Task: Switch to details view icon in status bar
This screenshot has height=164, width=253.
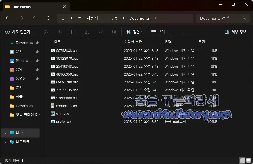Action: (242, 160)
